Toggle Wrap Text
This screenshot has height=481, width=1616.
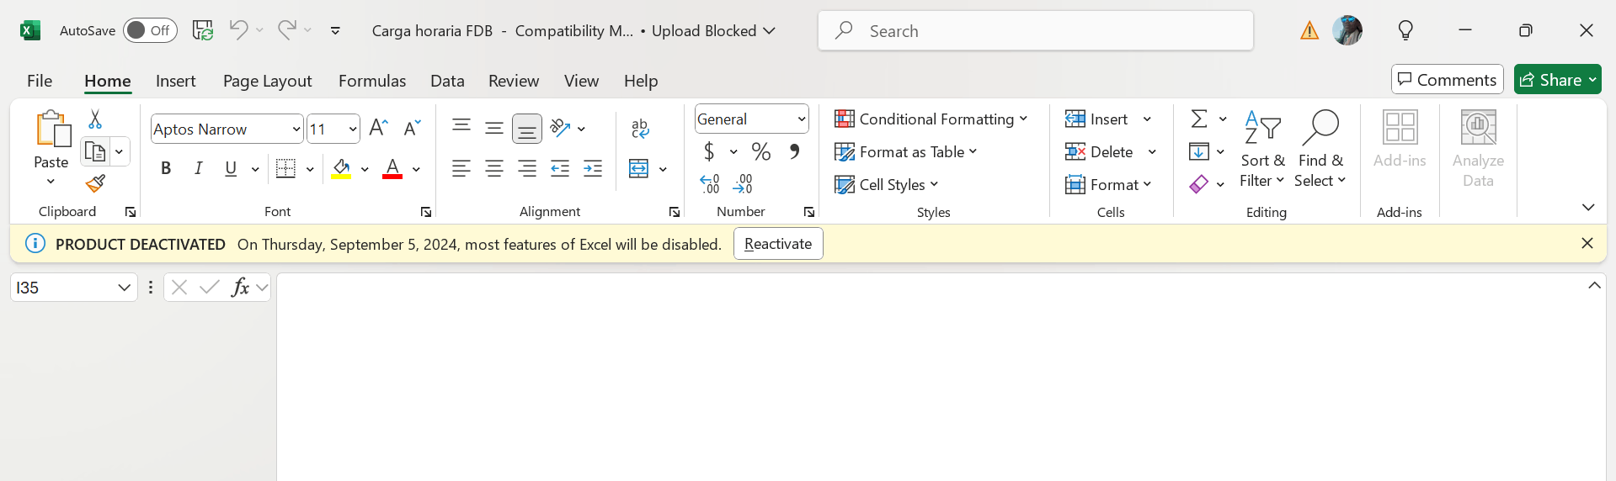click(639, 128)
